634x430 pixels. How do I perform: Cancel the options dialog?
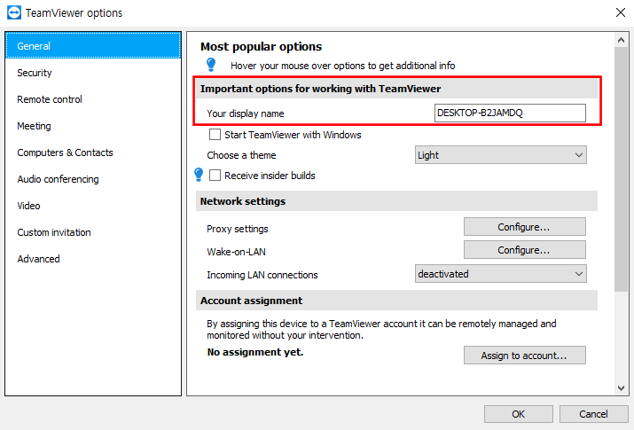point(593,414)
